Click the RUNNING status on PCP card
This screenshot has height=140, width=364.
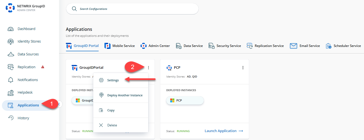tap(183, 131)
